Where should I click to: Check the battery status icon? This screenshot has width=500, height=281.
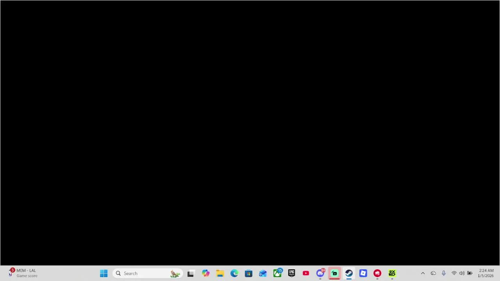pos(470,273)
